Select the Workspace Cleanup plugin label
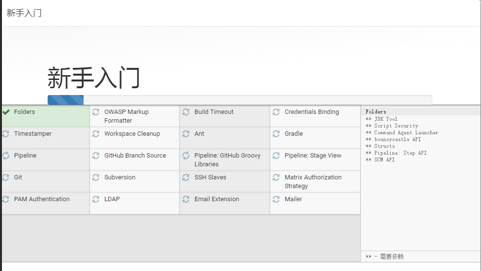Screen dimensions: 481x271 coord(132,133)
